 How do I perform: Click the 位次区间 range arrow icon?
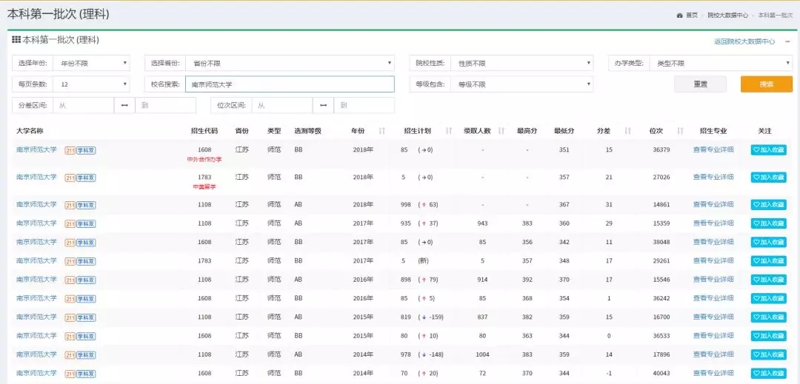tap(323, 105)
